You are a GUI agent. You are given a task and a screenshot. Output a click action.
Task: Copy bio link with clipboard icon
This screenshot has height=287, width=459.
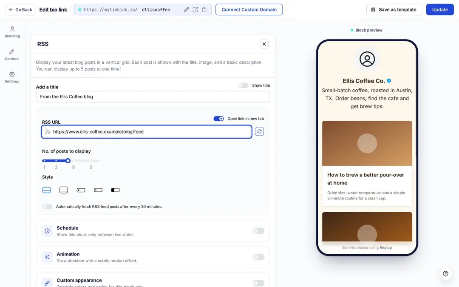pyautogui.click(x=204, y=10)
